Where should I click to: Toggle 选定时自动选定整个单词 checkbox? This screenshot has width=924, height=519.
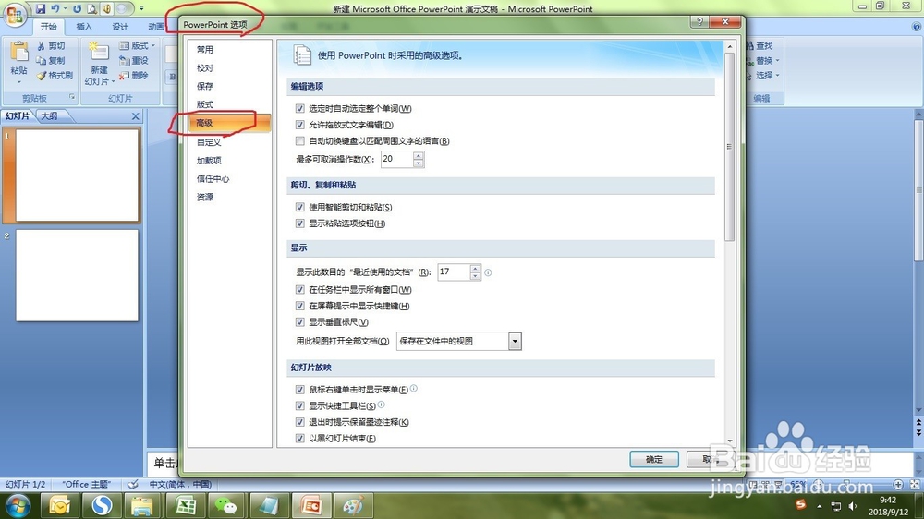(x=300, y=108)
